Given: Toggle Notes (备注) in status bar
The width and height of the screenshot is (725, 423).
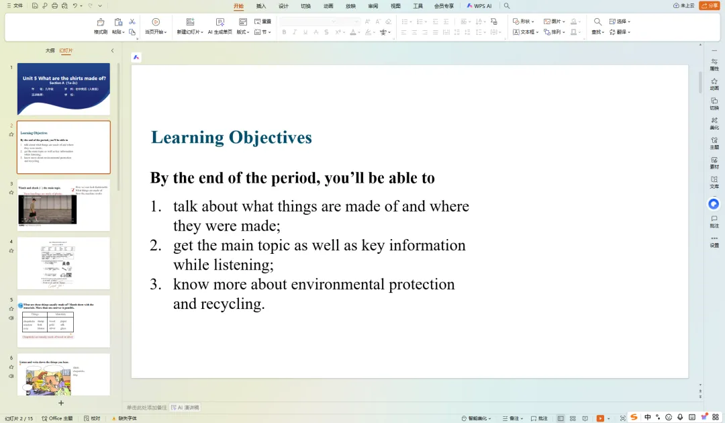Looking at the screenshot, I should (513, 418).
